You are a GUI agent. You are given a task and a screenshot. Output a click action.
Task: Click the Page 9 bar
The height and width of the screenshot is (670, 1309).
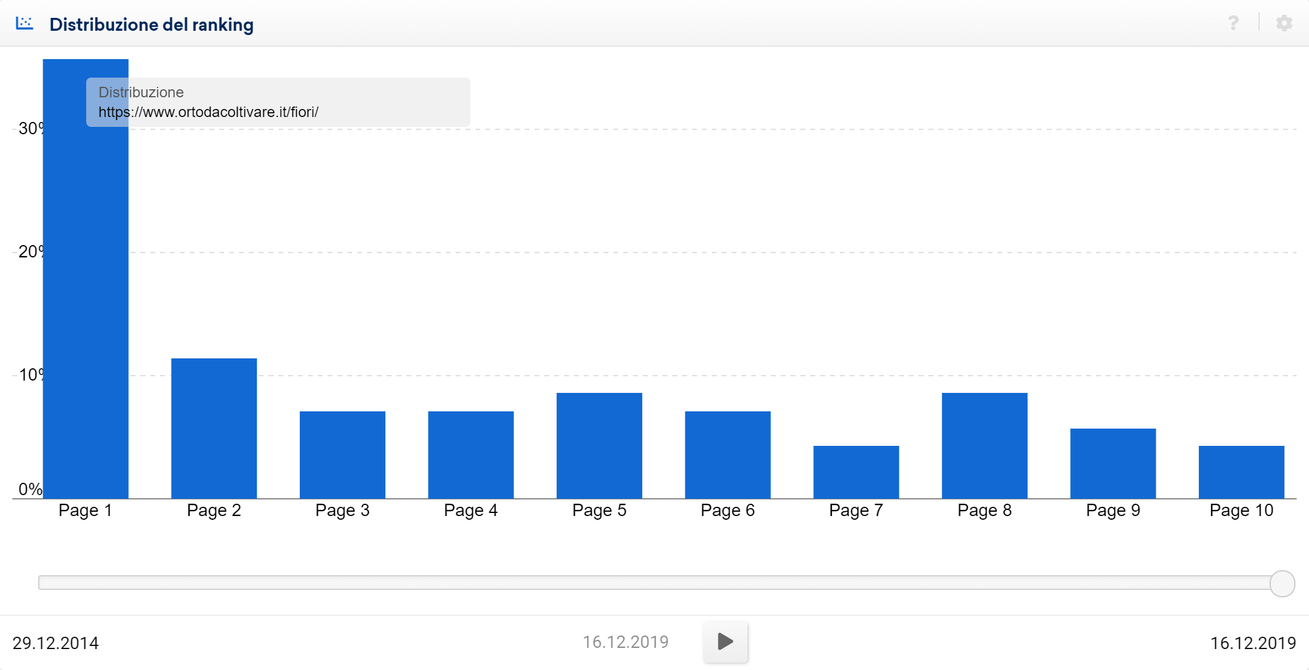click(1113, 463)
